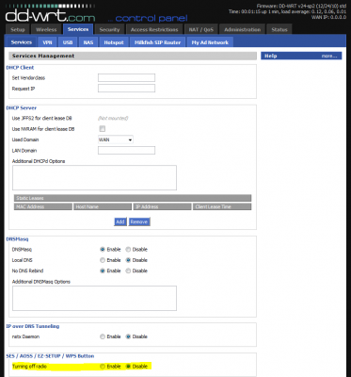351x377 pixels.
Task: Click the Client Lease Time column header
Action: tap(222, 206)
